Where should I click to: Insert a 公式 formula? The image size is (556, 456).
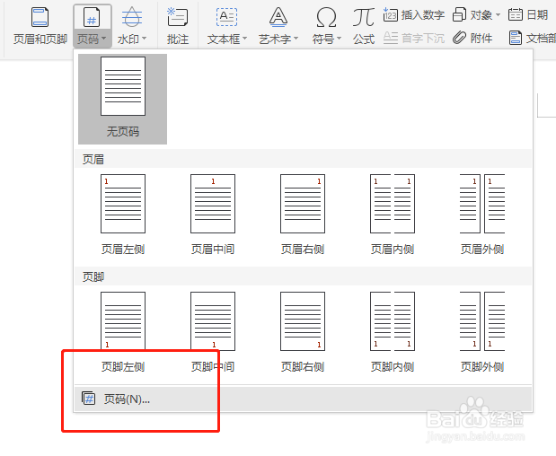[364, 26]
